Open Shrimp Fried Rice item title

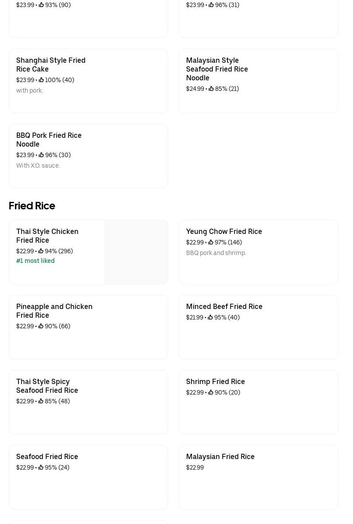click(216, 381)
